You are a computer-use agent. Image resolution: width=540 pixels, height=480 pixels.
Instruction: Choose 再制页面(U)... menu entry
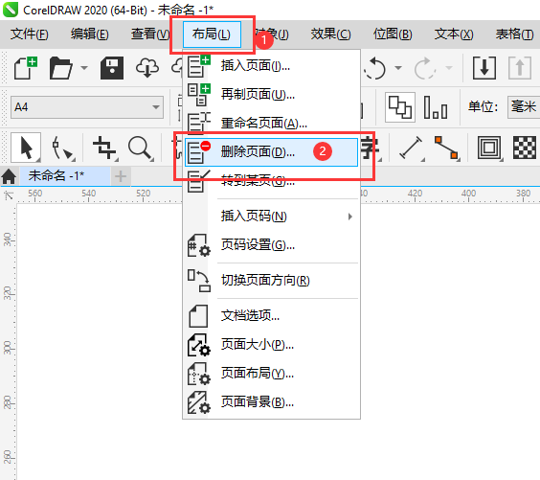click(271, 94)
